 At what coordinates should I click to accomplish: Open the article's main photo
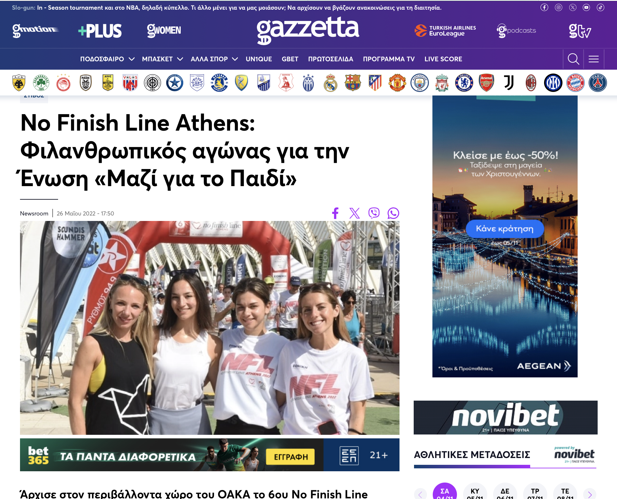pyautogui.click(x=210, y=328)
